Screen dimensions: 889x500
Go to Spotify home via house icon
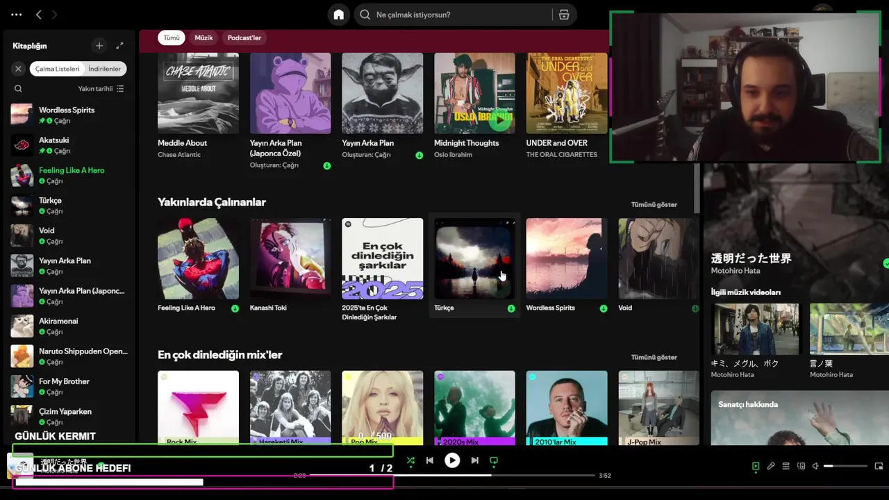(x=338, y=15)
